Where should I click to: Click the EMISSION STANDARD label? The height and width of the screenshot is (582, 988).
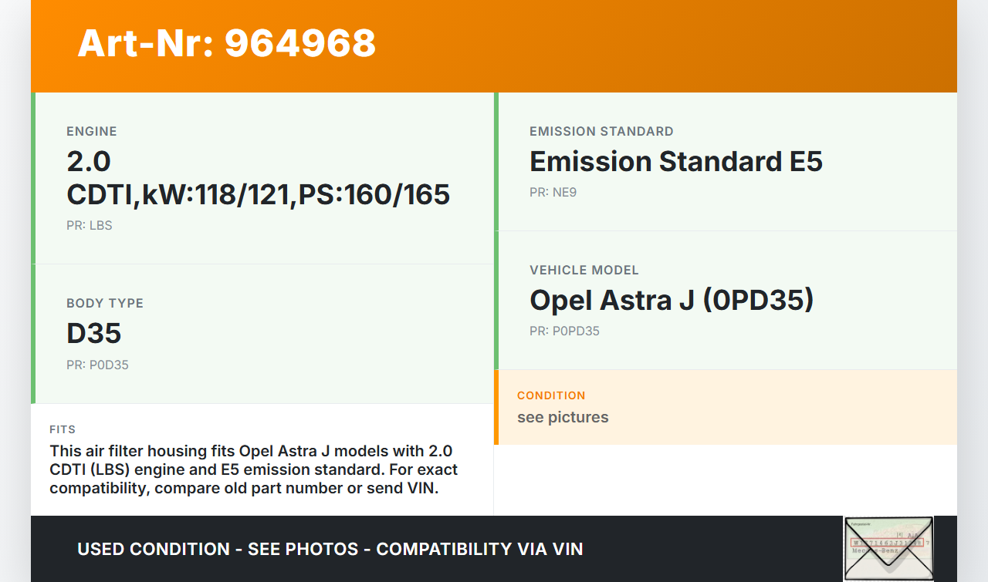(601, 132)
